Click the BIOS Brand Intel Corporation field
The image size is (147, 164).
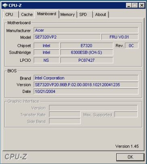(x=86, y=78)
